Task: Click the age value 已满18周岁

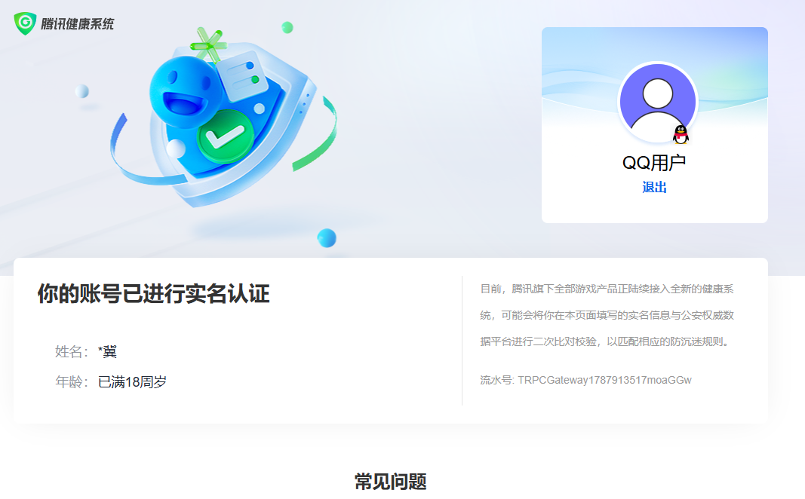Action: tap(132, 382)
